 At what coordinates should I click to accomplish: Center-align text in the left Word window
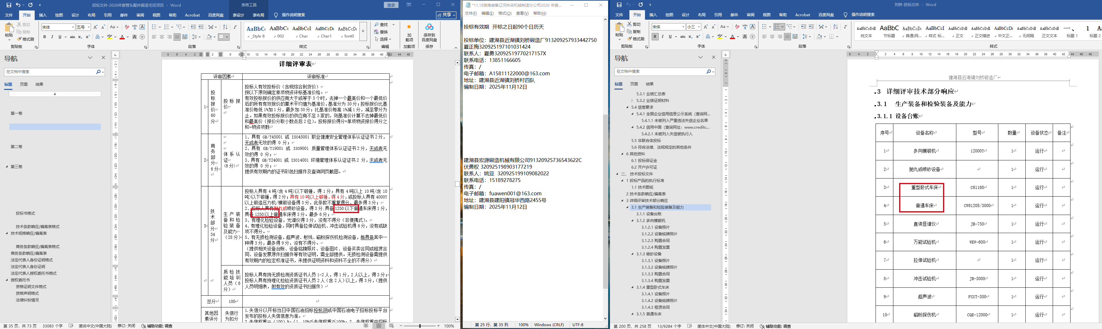click(x=162, y=37)
